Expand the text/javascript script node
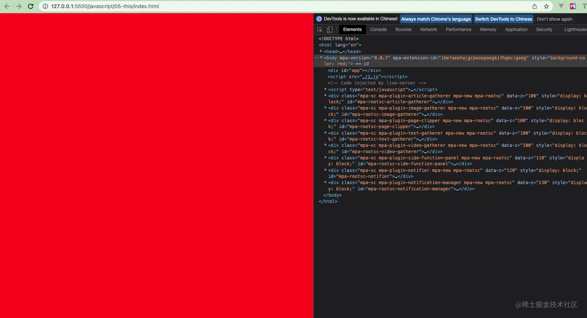This screenshot has width=587, height=318. [x=325, y=89]
